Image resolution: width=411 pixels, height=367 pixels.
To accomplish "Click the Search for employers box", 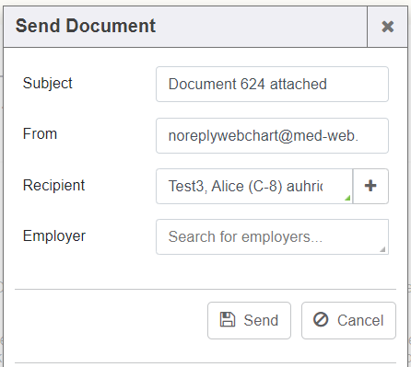I will tap(272, 236).
